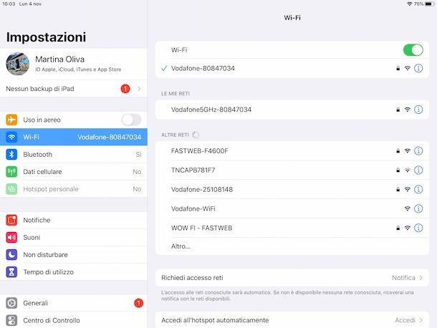437x328 pixels.
Task: Click red badge on Nessun backup di iPad
Action: tap(125, 89)
